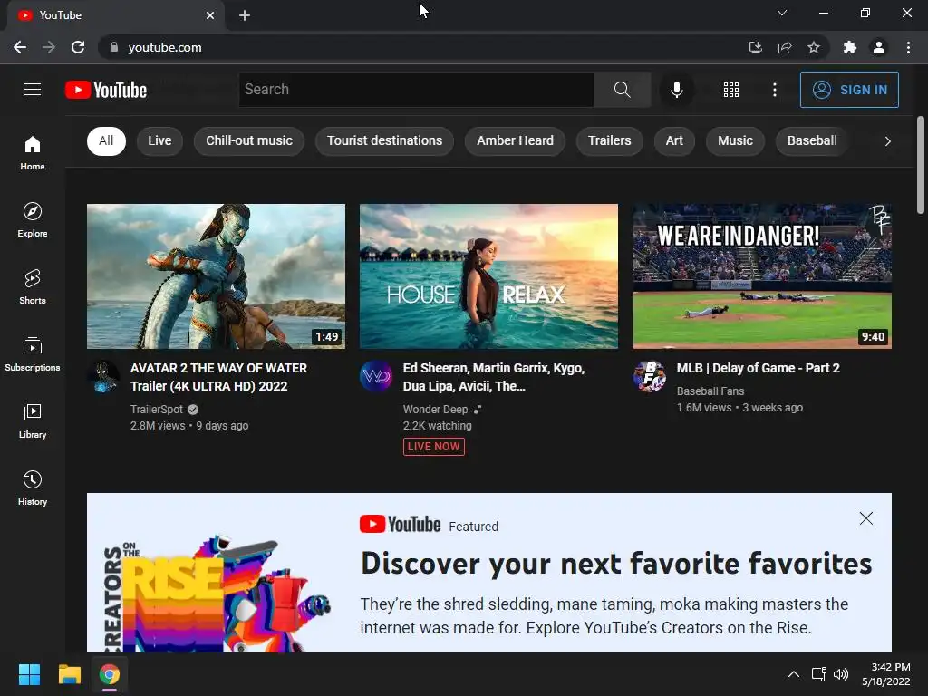Open the hamburger guide menu

(x=33, y=90)
